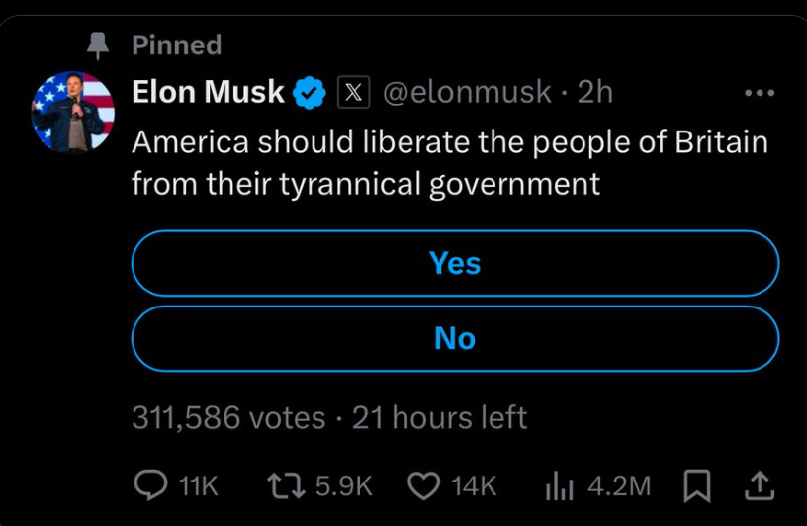This screenshot has height=526, width=807.
Task: Open Elon Musk's profile picture
Action: [73, 112]
